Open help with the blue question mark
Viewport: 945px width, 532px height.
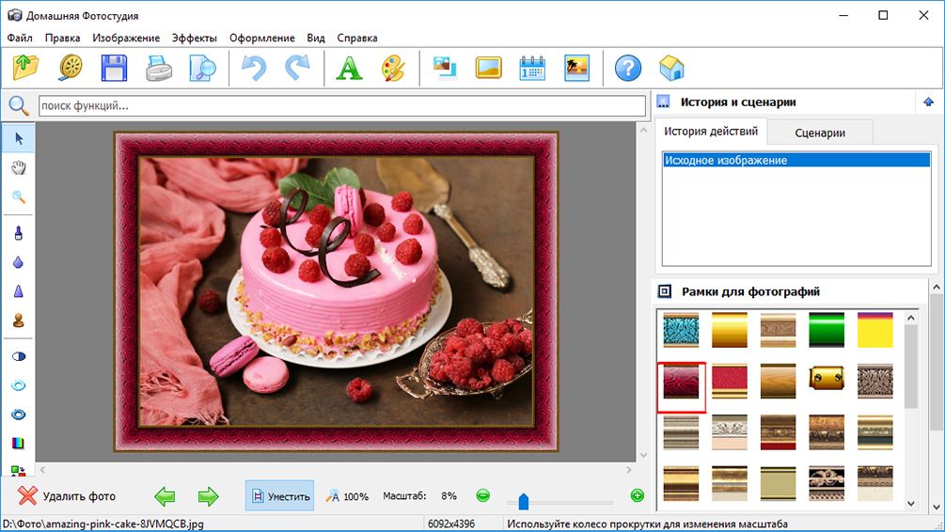point(628,68)
